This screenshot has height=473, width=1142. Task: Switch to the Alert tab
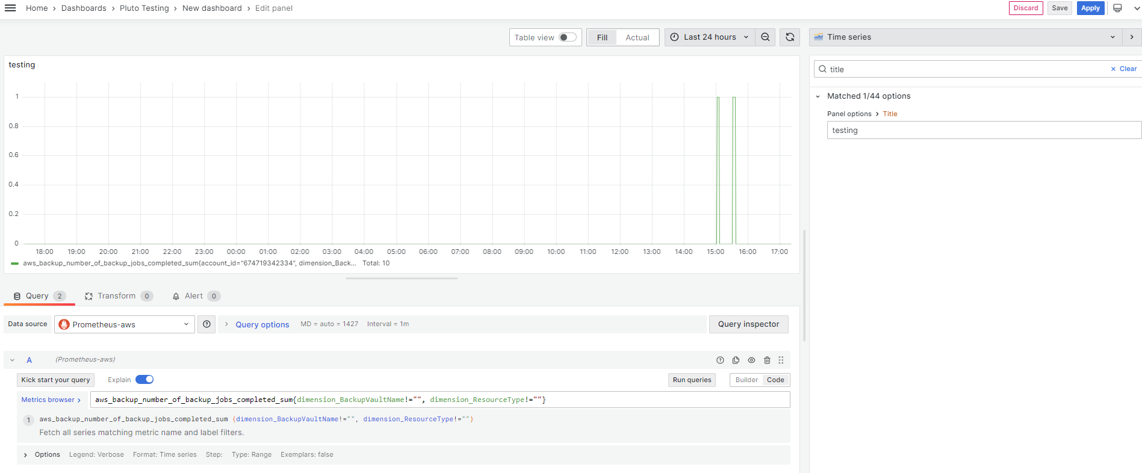click(196, 296)
